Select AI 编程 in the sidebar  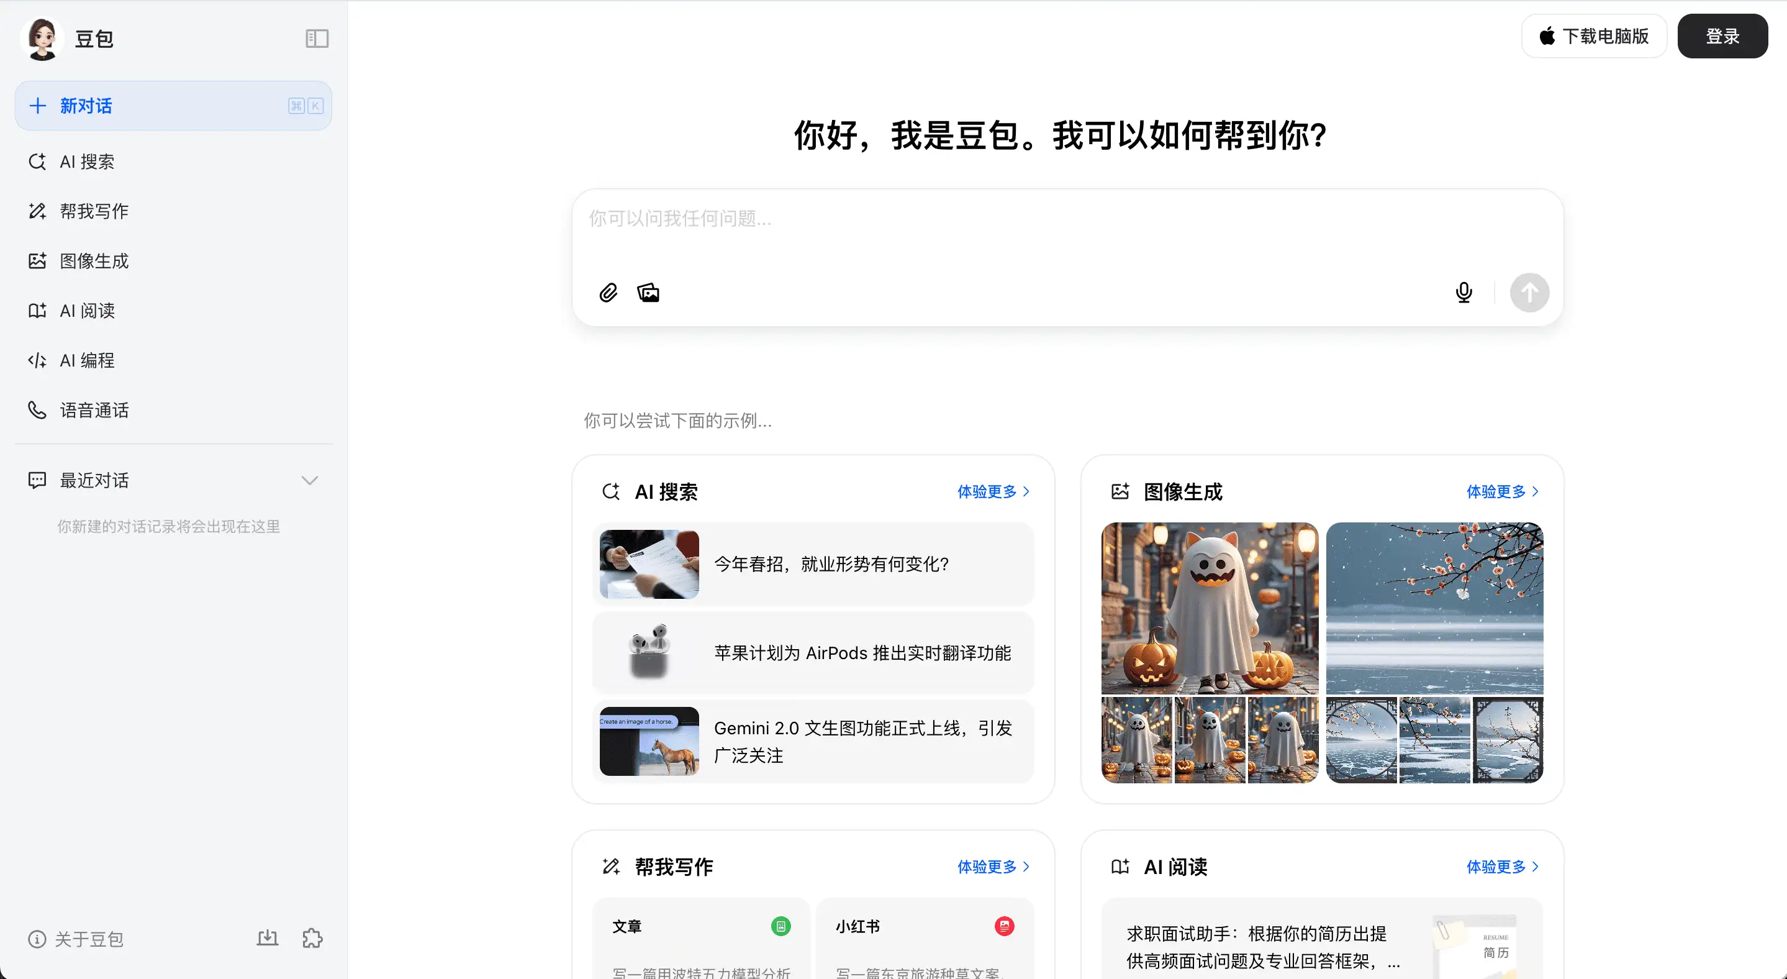87,360
